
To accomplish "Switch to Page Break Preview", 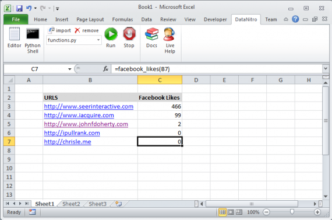I will 239,212.
